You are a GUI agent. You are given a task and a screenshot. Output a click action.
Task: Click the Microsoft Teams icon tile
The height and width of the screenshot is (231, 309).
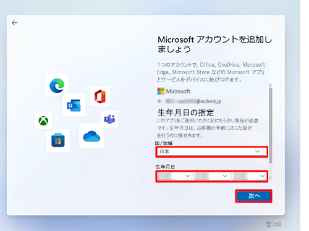109,119
